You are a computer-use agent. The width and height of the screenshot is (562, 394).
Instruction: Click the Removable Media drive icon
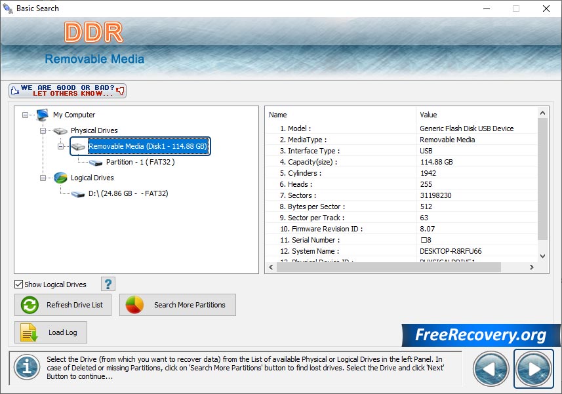pos(78,146)
